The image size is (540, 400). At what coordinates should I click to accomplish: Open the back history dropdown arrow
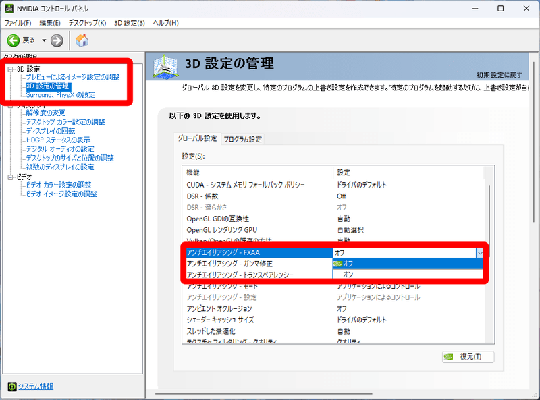[44, 40]
